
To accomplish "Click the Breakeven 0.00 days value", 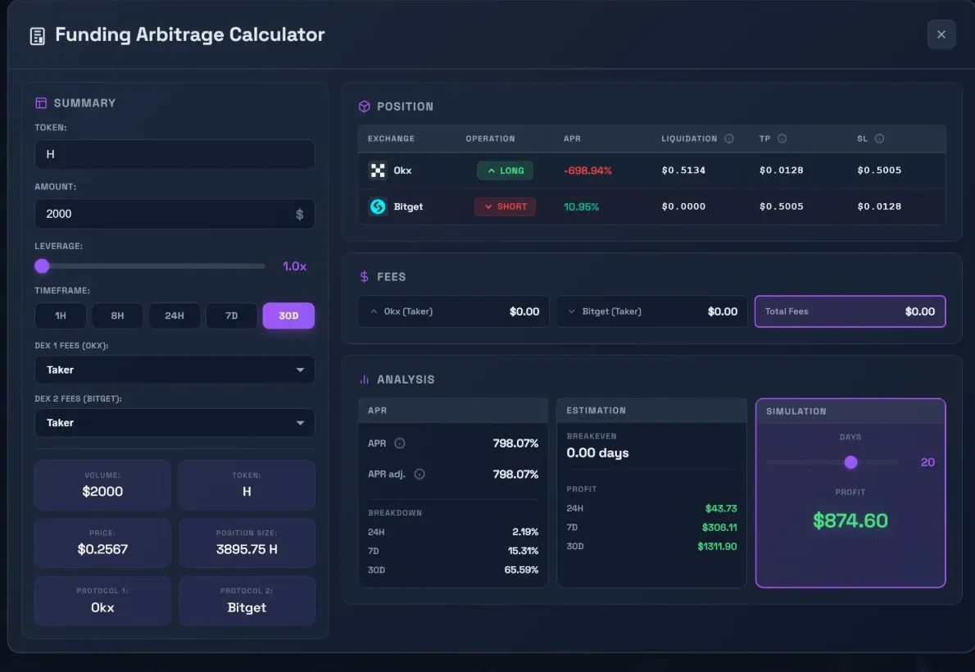I will coord(597,453).
